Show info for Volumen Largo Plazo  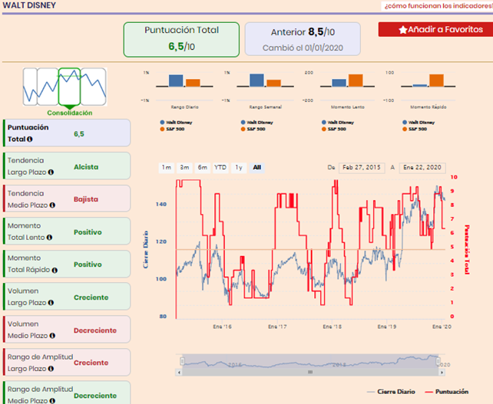coord(51,303)
